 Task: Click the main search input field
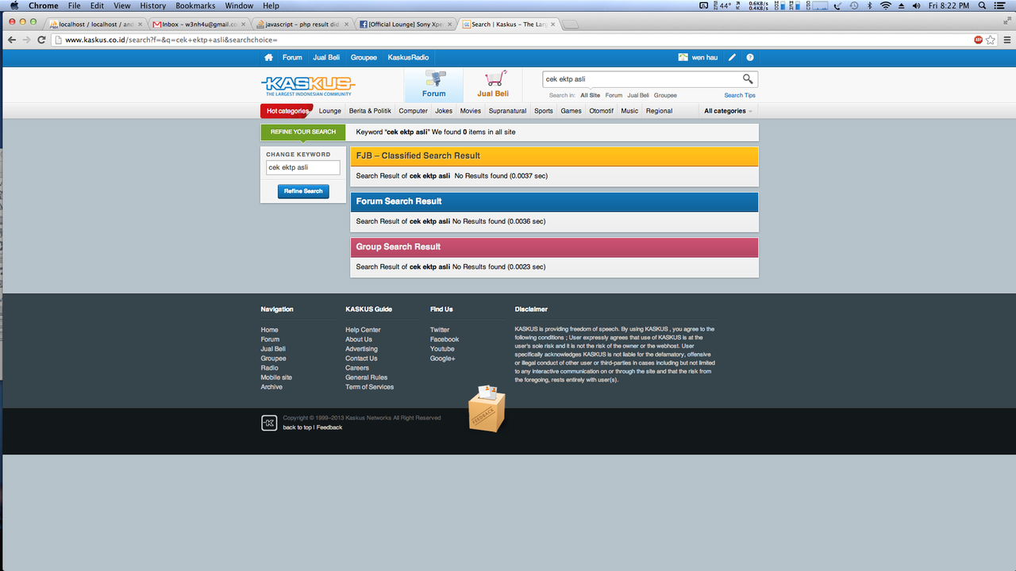coord(641,79)
